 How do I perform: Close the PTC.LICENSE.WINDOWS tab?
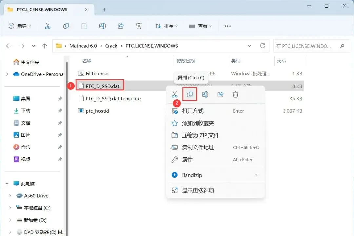[x=87, y=10]
